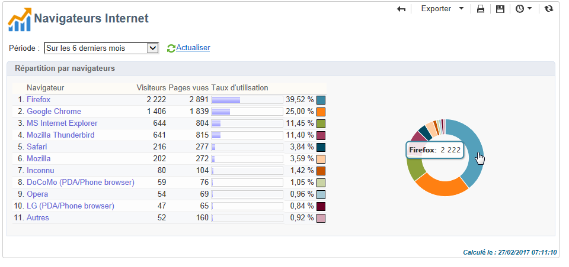Open LG (PDA/Phone browser) link

coord(71,206)
